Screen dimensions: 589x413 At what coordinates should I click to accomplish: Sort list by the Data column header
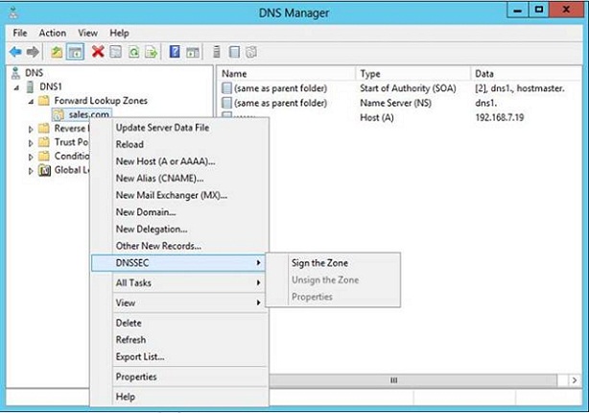coord(526,74)
